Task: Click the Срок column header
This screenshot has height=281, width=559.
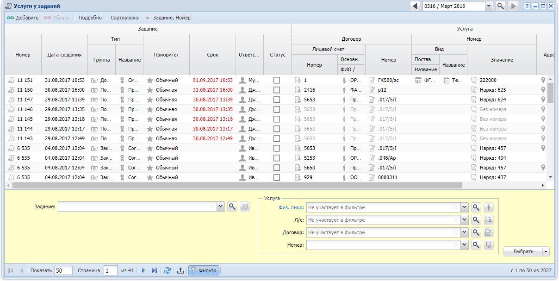Action: [212, 55]
